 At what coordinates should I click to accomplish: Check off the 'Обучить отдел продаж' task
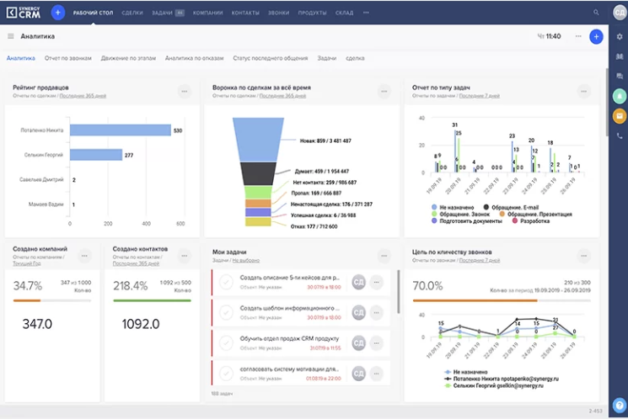(x=226, y=342)
